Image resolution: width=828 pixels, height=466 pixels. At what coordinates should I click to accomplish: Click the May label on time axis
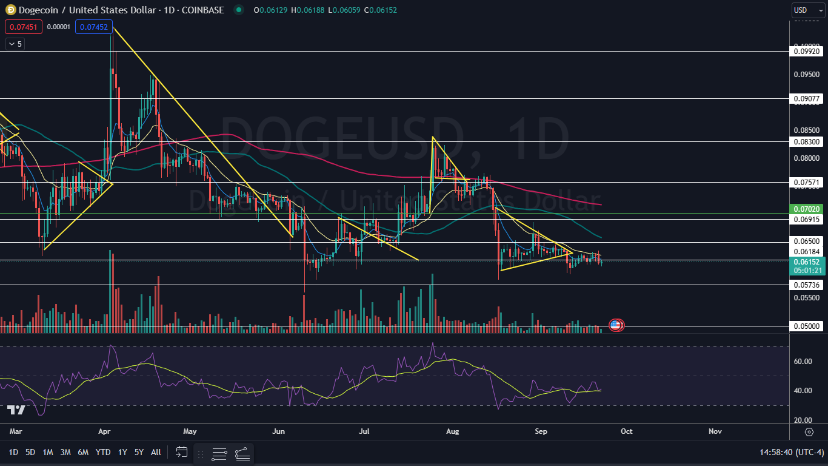190,431
